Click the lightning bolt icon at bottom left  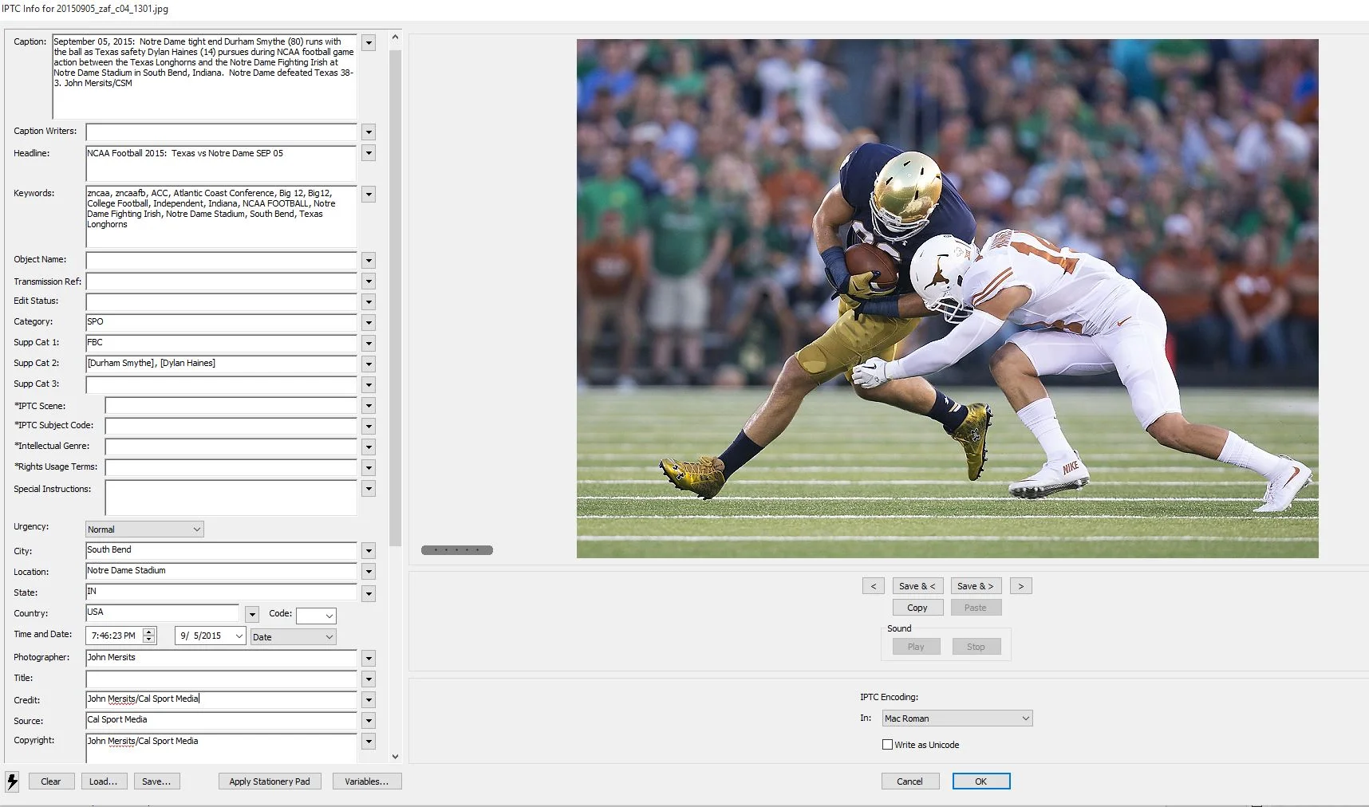[x=12, y=781]
